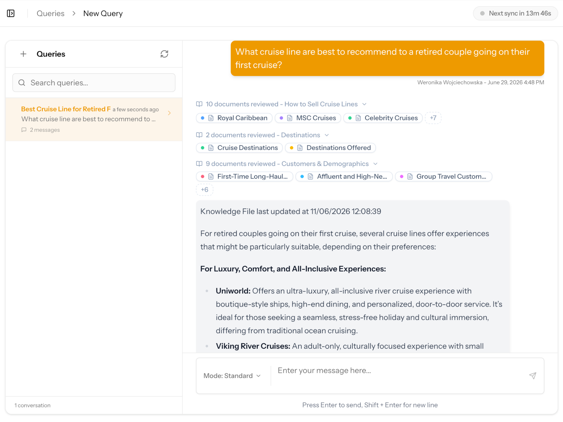The height and width of the screenshot is (422, 563).
Task: Click the Viking River Cruises heading
Action: 253,346
